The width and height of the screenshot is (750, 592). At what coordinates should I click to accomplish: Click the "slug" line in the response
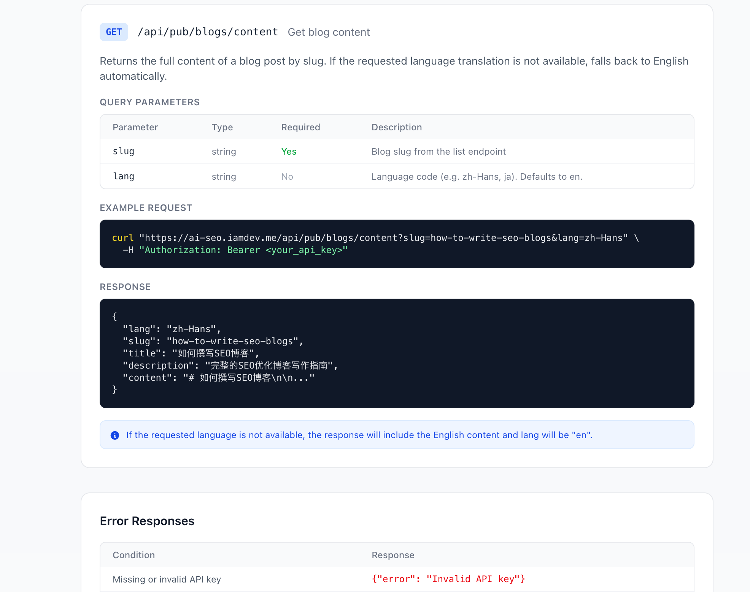coord(213,341)
